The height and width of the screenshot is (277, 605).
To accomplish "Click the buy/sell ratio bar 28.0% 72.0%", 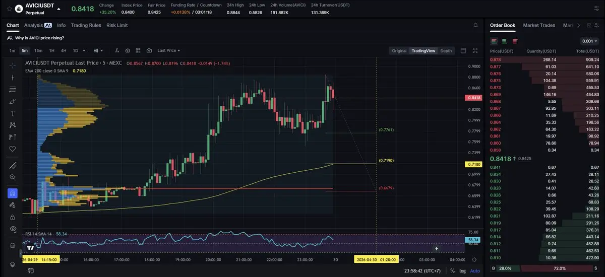I will [x=544, y=268].
